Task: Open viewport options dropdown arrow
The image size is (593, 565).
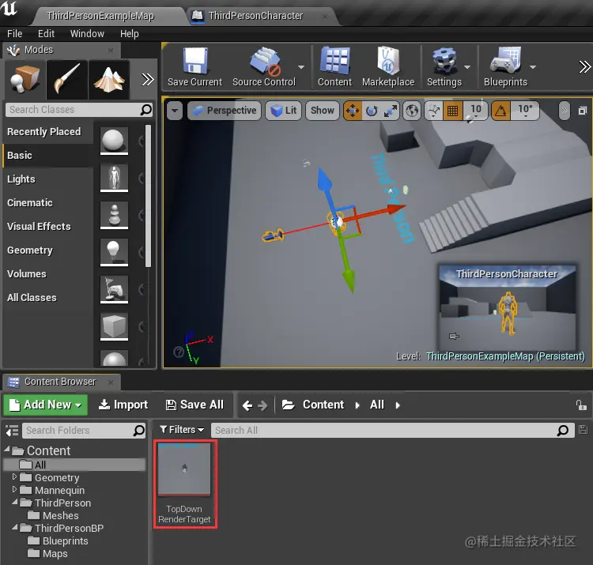Action: click(175, 111)
